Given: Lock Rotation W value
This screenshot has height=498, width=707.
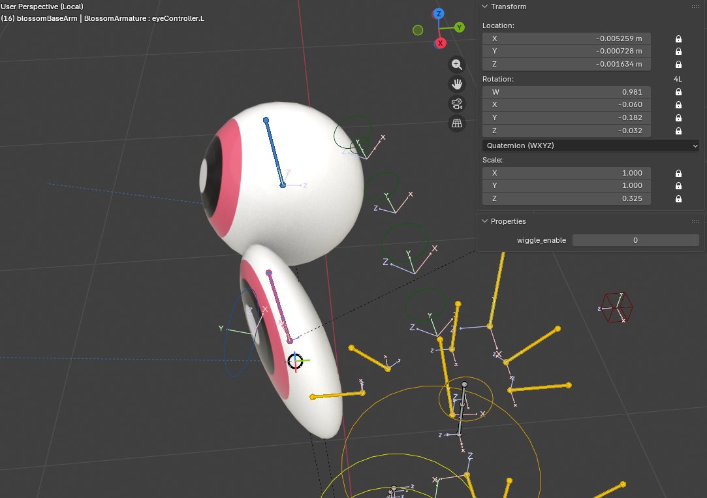Looking at the screenshot, I should click(x=678, y=92).
